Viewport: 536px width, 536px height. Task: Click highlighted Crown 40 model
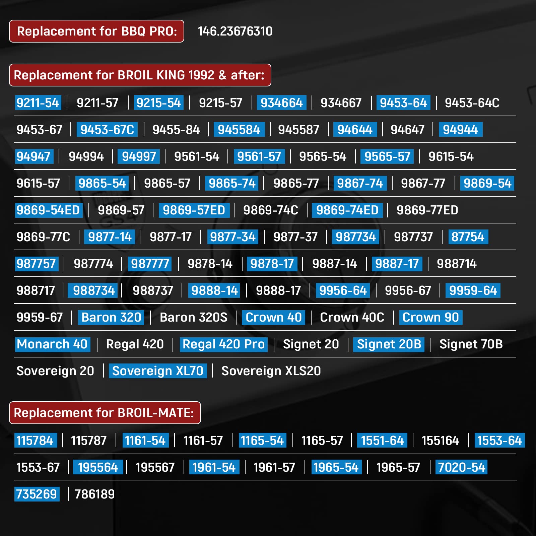click(274, 317)
